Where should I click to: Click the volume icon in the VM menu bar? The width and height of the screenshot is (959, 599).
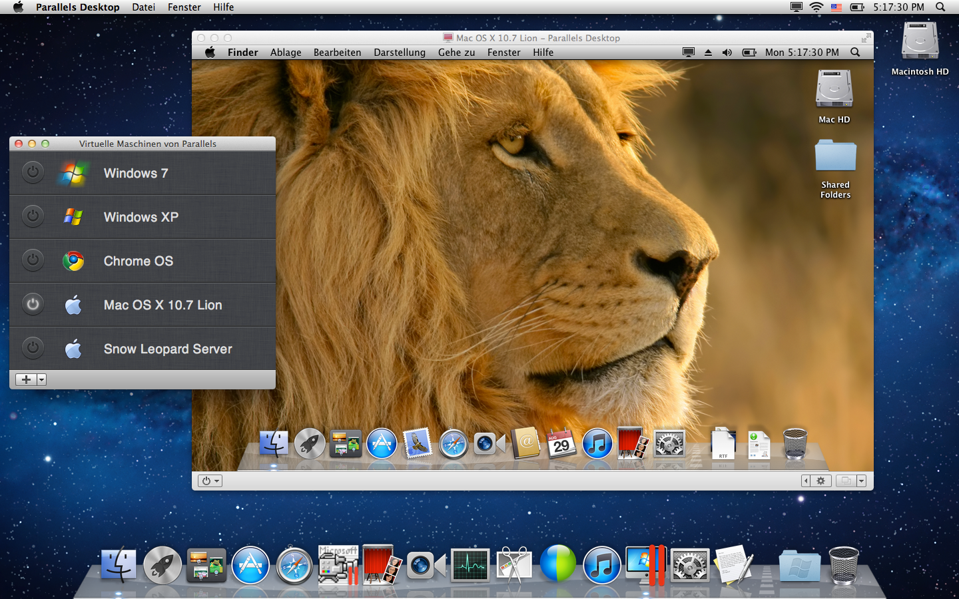point(727,53)
